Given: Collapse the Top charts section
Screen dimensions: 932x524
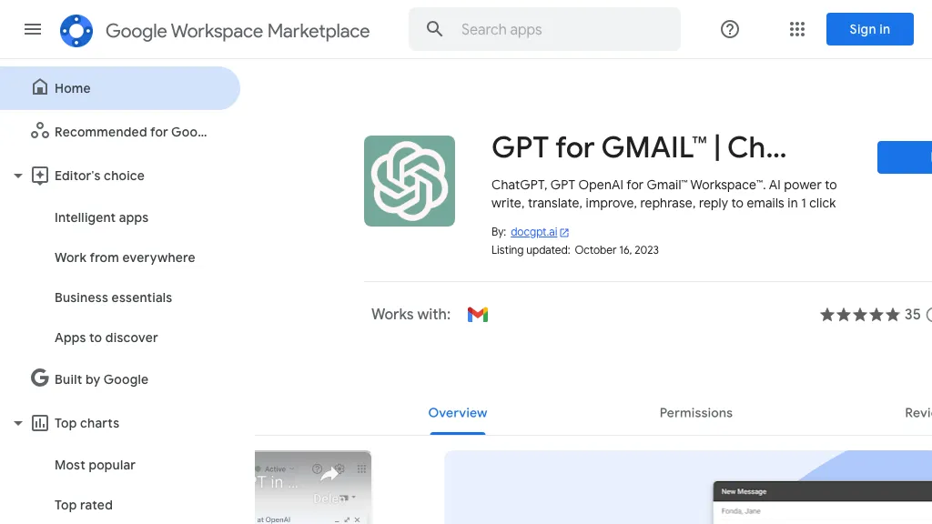Looking at the screenshot, I should (17, 423).
